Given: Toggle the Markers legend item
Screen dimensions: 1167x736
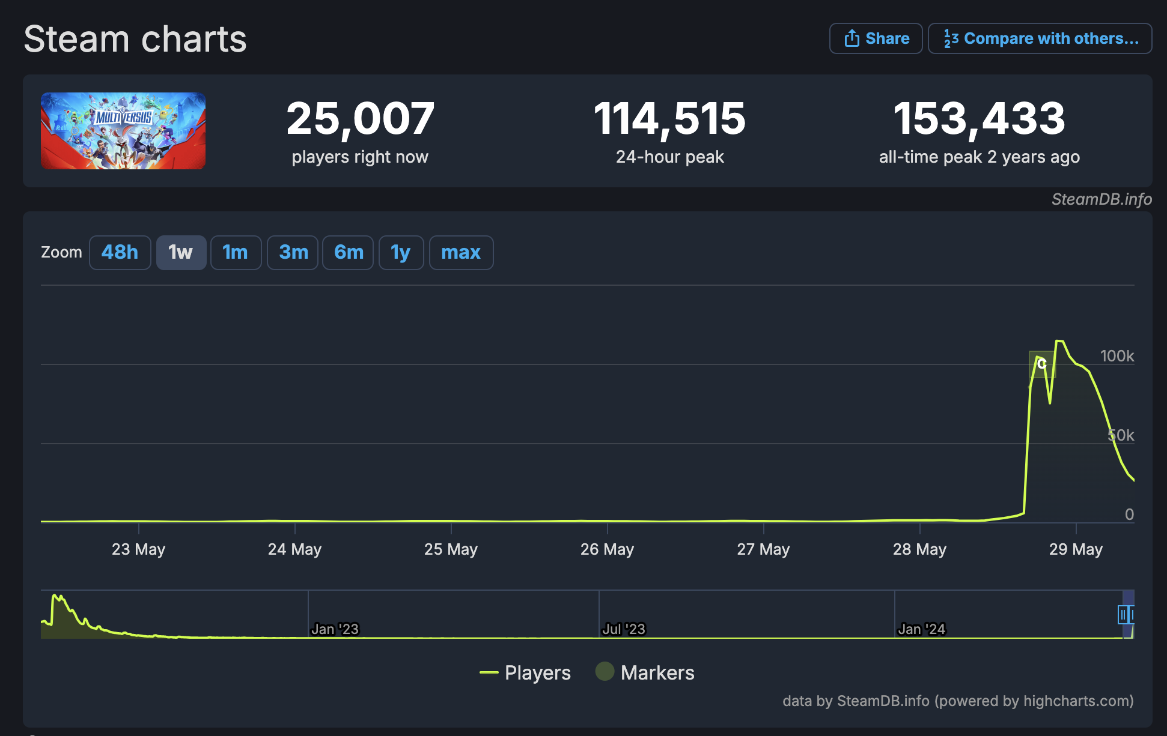Looking at the screenshot, I should [x=657, y=672].
